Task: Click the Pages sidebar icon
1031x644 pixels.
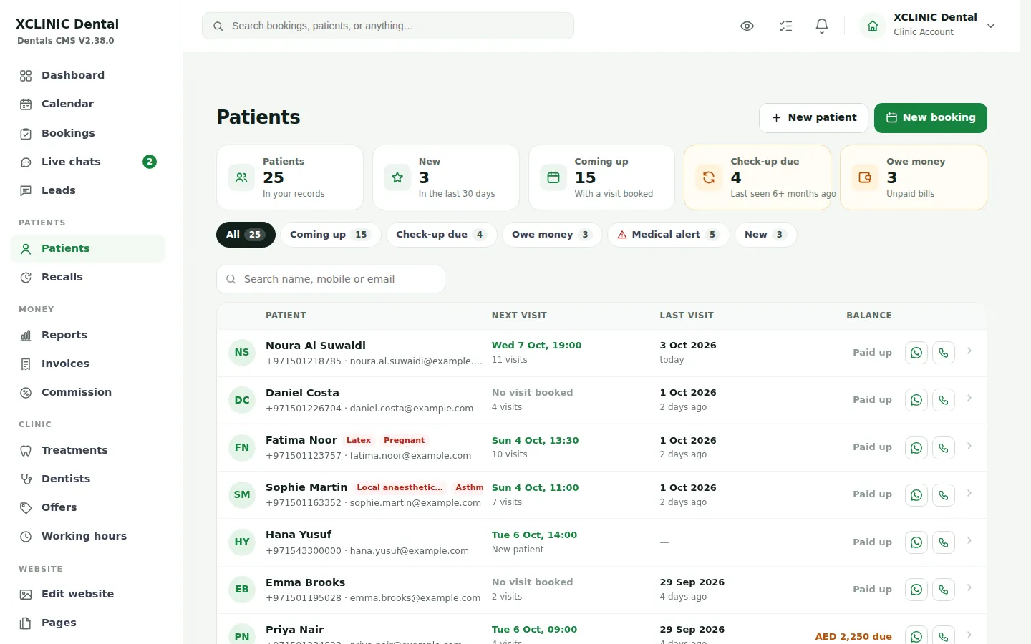Action: coord(26,623)
